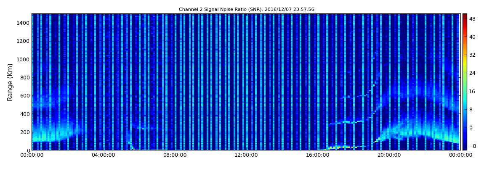Click the colorbar value 24

pyautogui.click(x=473, y=73)
